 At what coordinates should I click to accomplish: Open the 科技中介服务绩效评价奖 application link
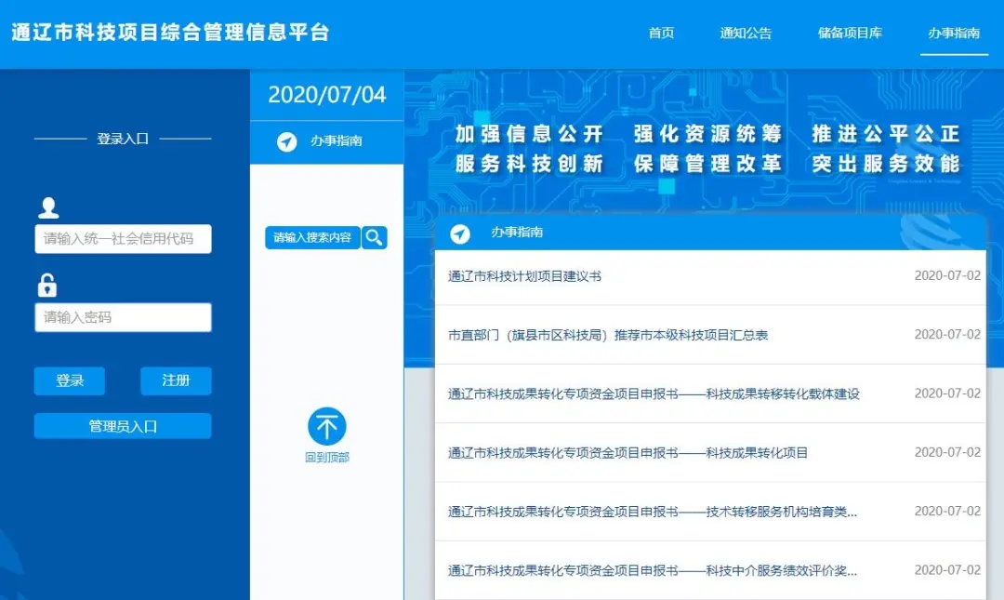pyautogui.click(x=653, y=571)
